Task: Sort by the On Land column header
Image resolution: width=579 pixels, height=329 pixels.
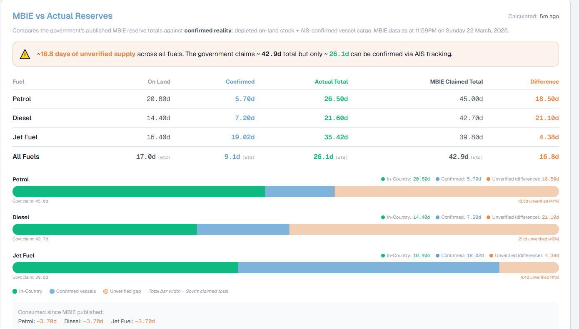Action: (x=159, y=82)
